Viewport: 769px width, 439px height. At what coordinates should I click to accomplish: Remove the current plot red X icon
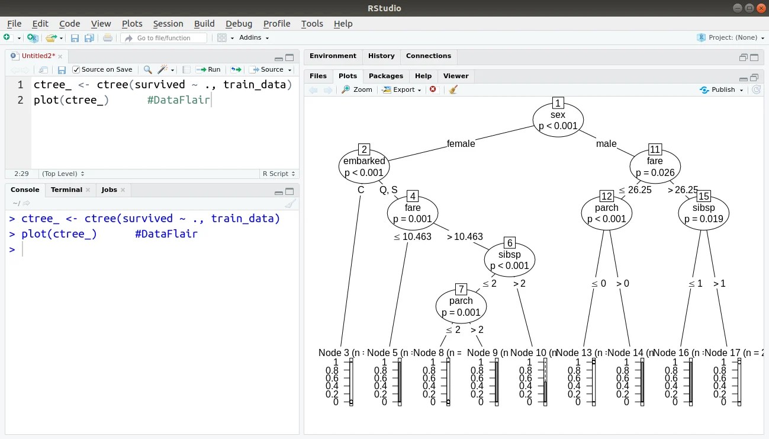(433, 89)
